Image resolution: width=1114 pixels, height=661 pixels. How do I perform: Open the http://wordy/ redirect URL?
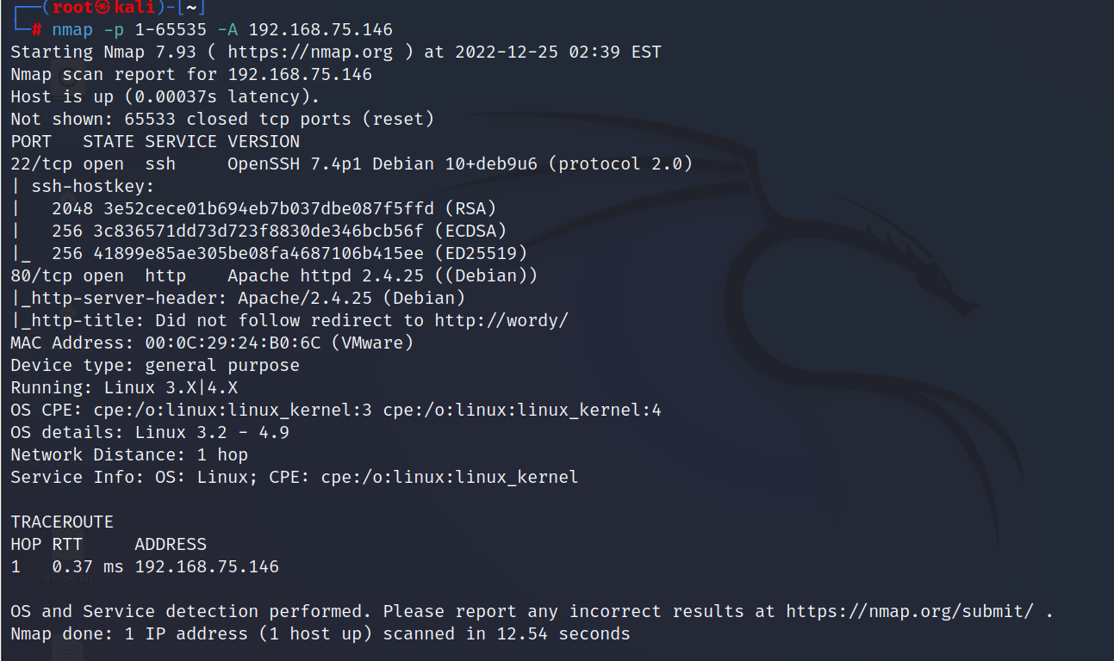click(501, 321)
